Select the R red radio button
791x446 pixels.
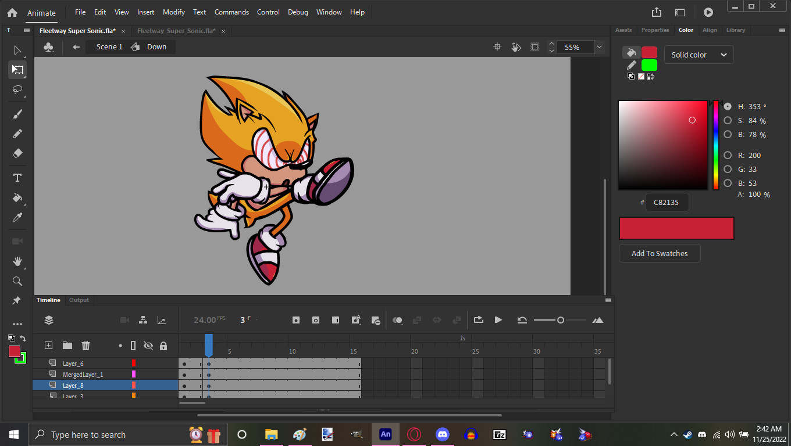728,156
